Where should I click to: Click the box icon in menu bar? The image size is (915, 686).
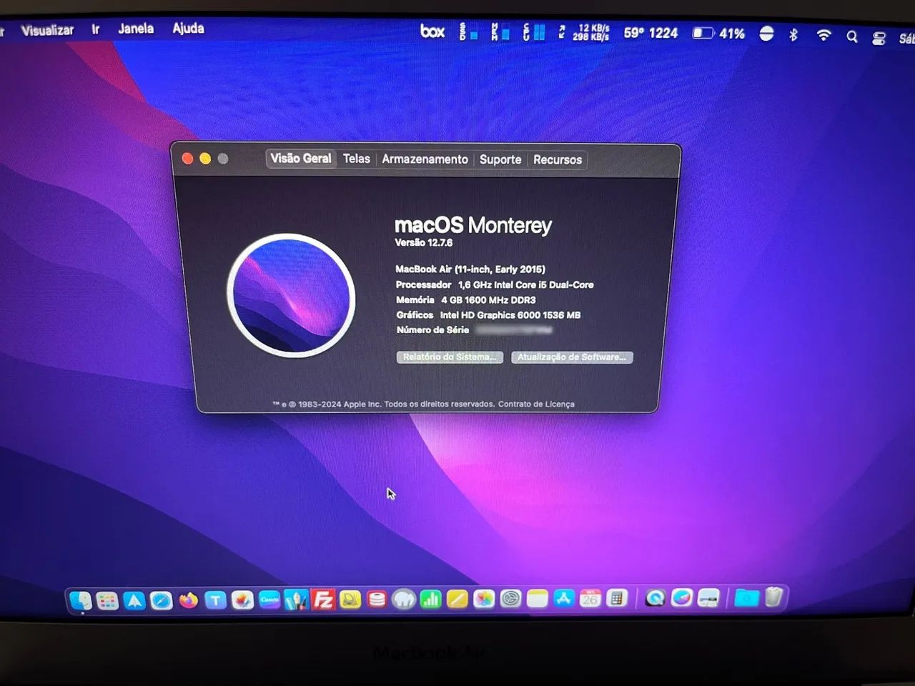coord(432,31)
